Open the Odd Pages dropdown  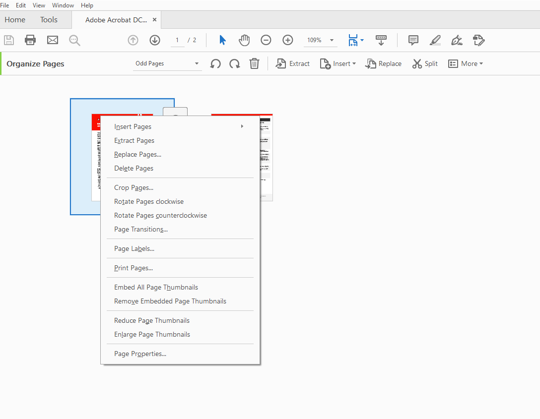(x=167, y=63)
